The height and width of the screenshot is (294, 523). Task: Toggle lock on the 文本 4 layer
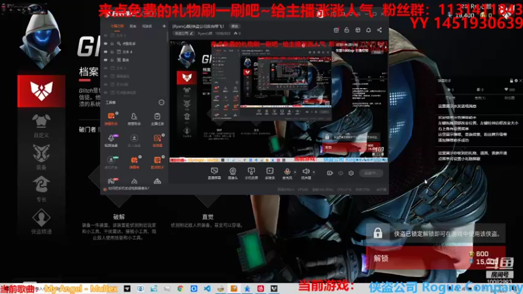(112, 52)
